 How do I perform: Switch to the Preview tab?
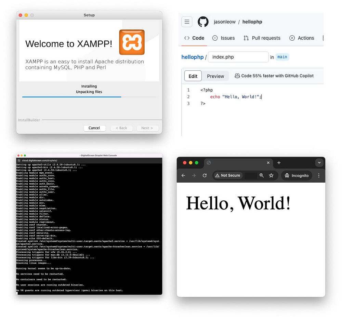(215, 76)
